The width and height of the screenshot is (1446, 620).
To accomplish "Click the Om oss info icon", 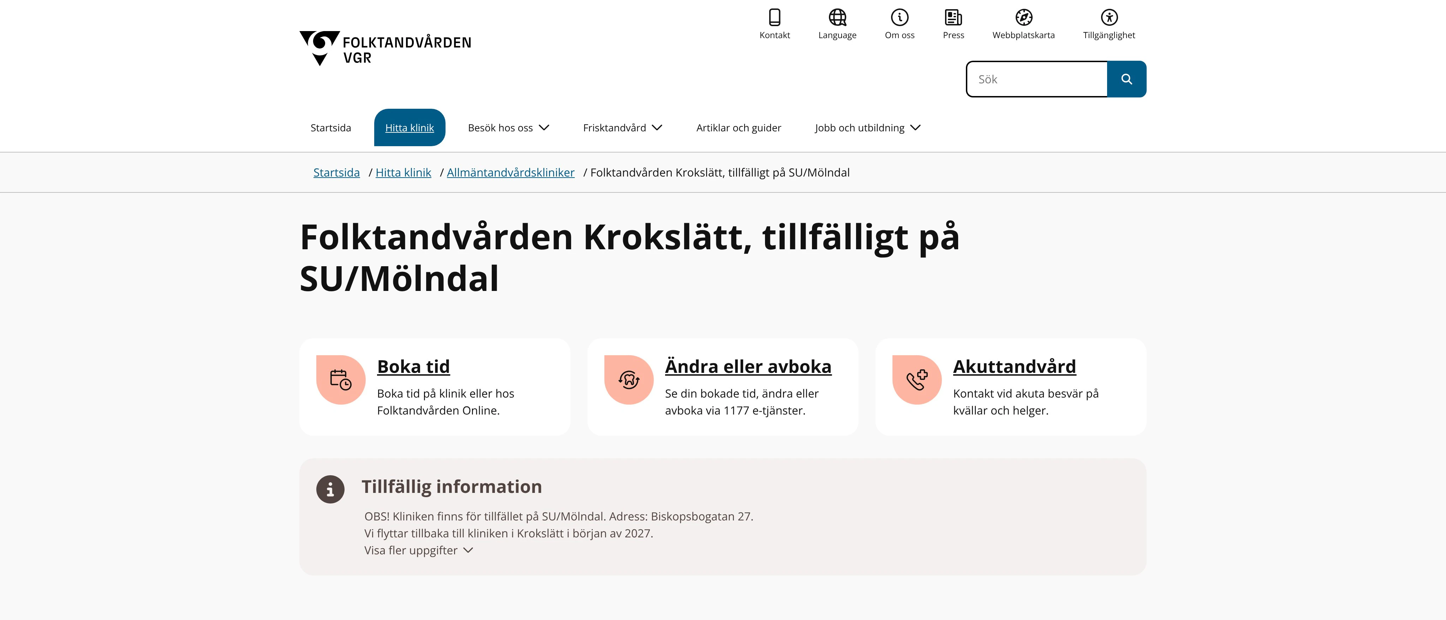I will point(900,17).
